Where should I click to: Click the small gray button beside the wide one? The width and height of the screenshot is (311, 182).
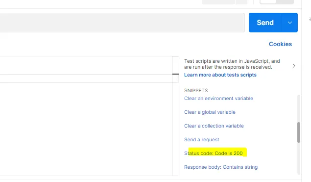click(x=241, y=2)
